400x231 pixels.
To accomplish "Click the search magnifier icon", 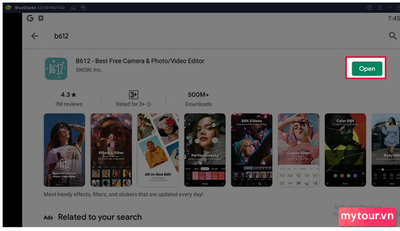I will coord(393,36).
